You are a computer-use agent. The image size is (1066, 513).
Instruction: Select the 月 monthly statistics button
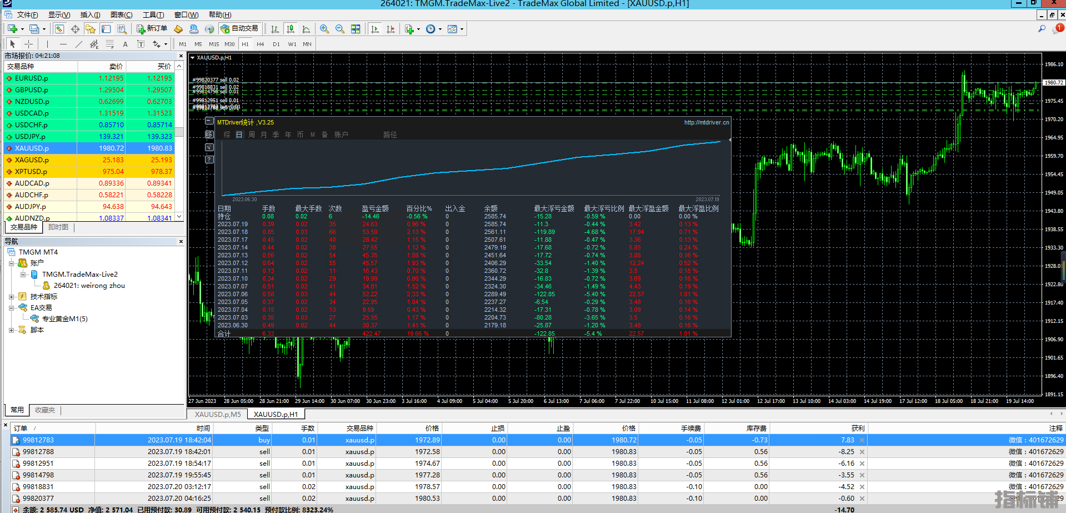click(x=264, y=135)
